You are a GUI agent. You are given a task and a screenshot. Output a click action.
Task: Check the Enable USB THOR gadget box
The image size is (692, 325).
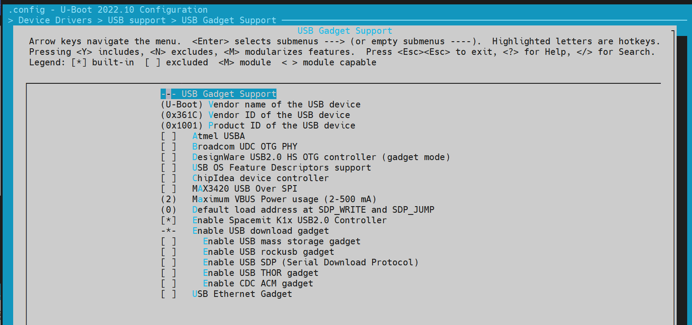(x=169, y=273)
